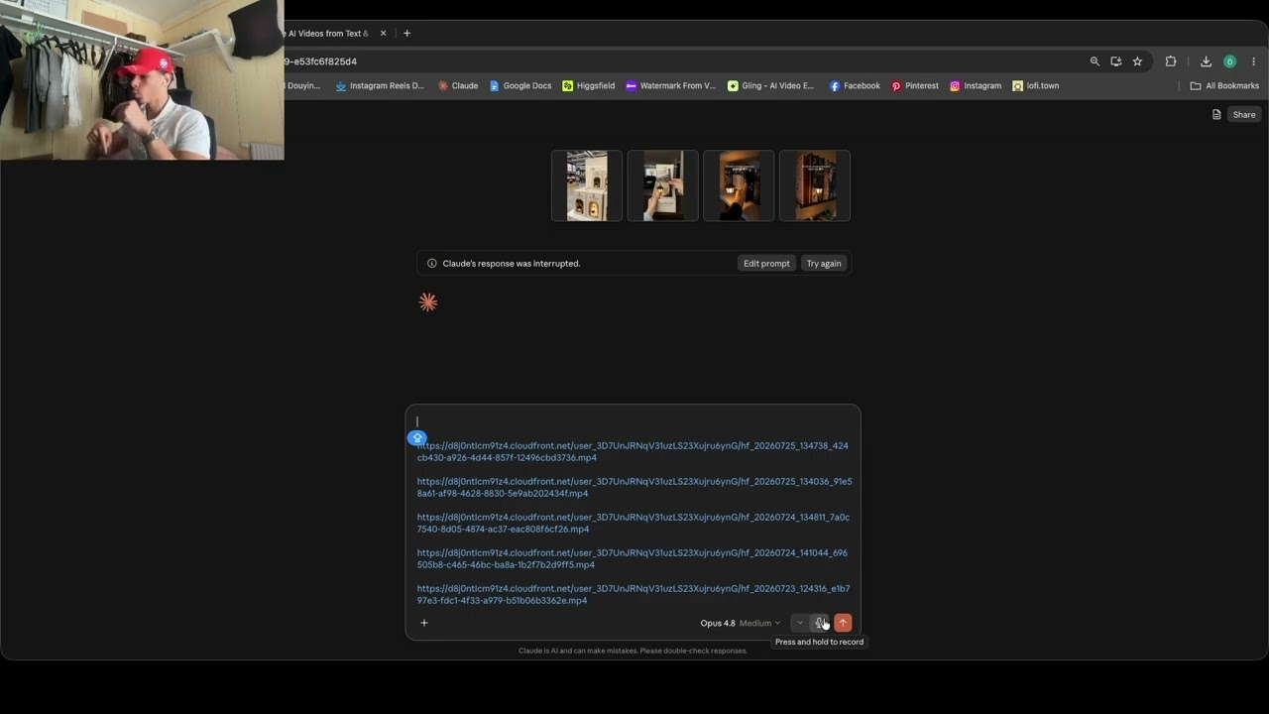Open a new browser tab
Viewport: 1269px width, 714px height.
pos(406,34)
